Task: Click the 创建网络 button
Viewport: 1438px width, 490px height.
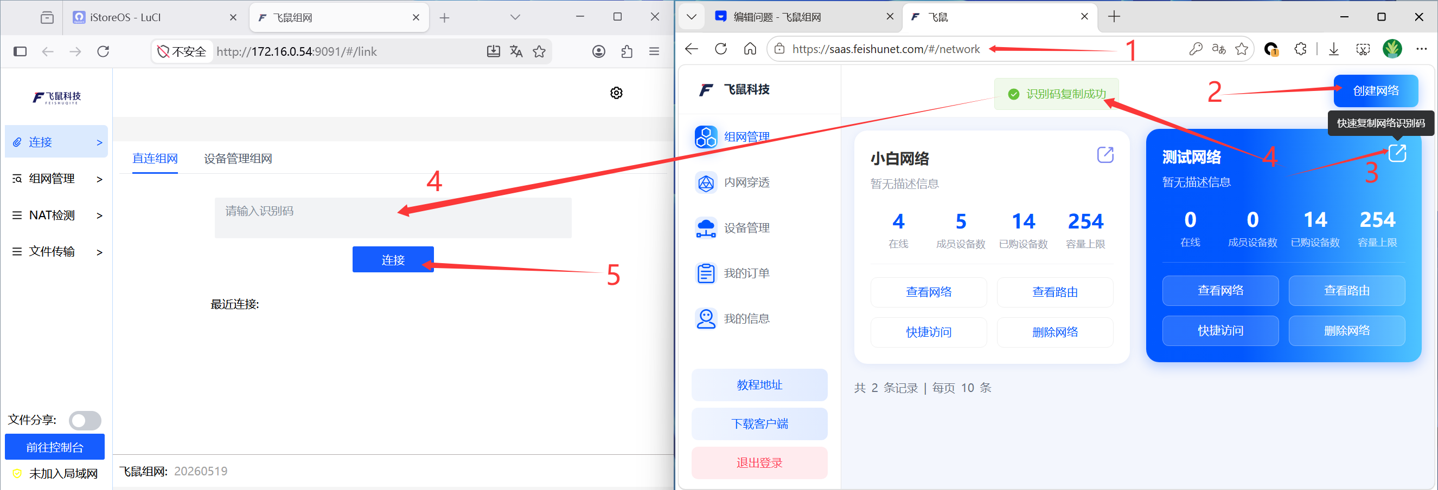Action: 1376,91
